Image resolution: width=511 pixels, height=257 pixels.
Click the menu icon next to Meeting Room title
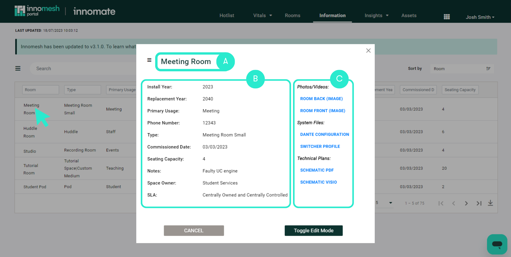[149, 60]
